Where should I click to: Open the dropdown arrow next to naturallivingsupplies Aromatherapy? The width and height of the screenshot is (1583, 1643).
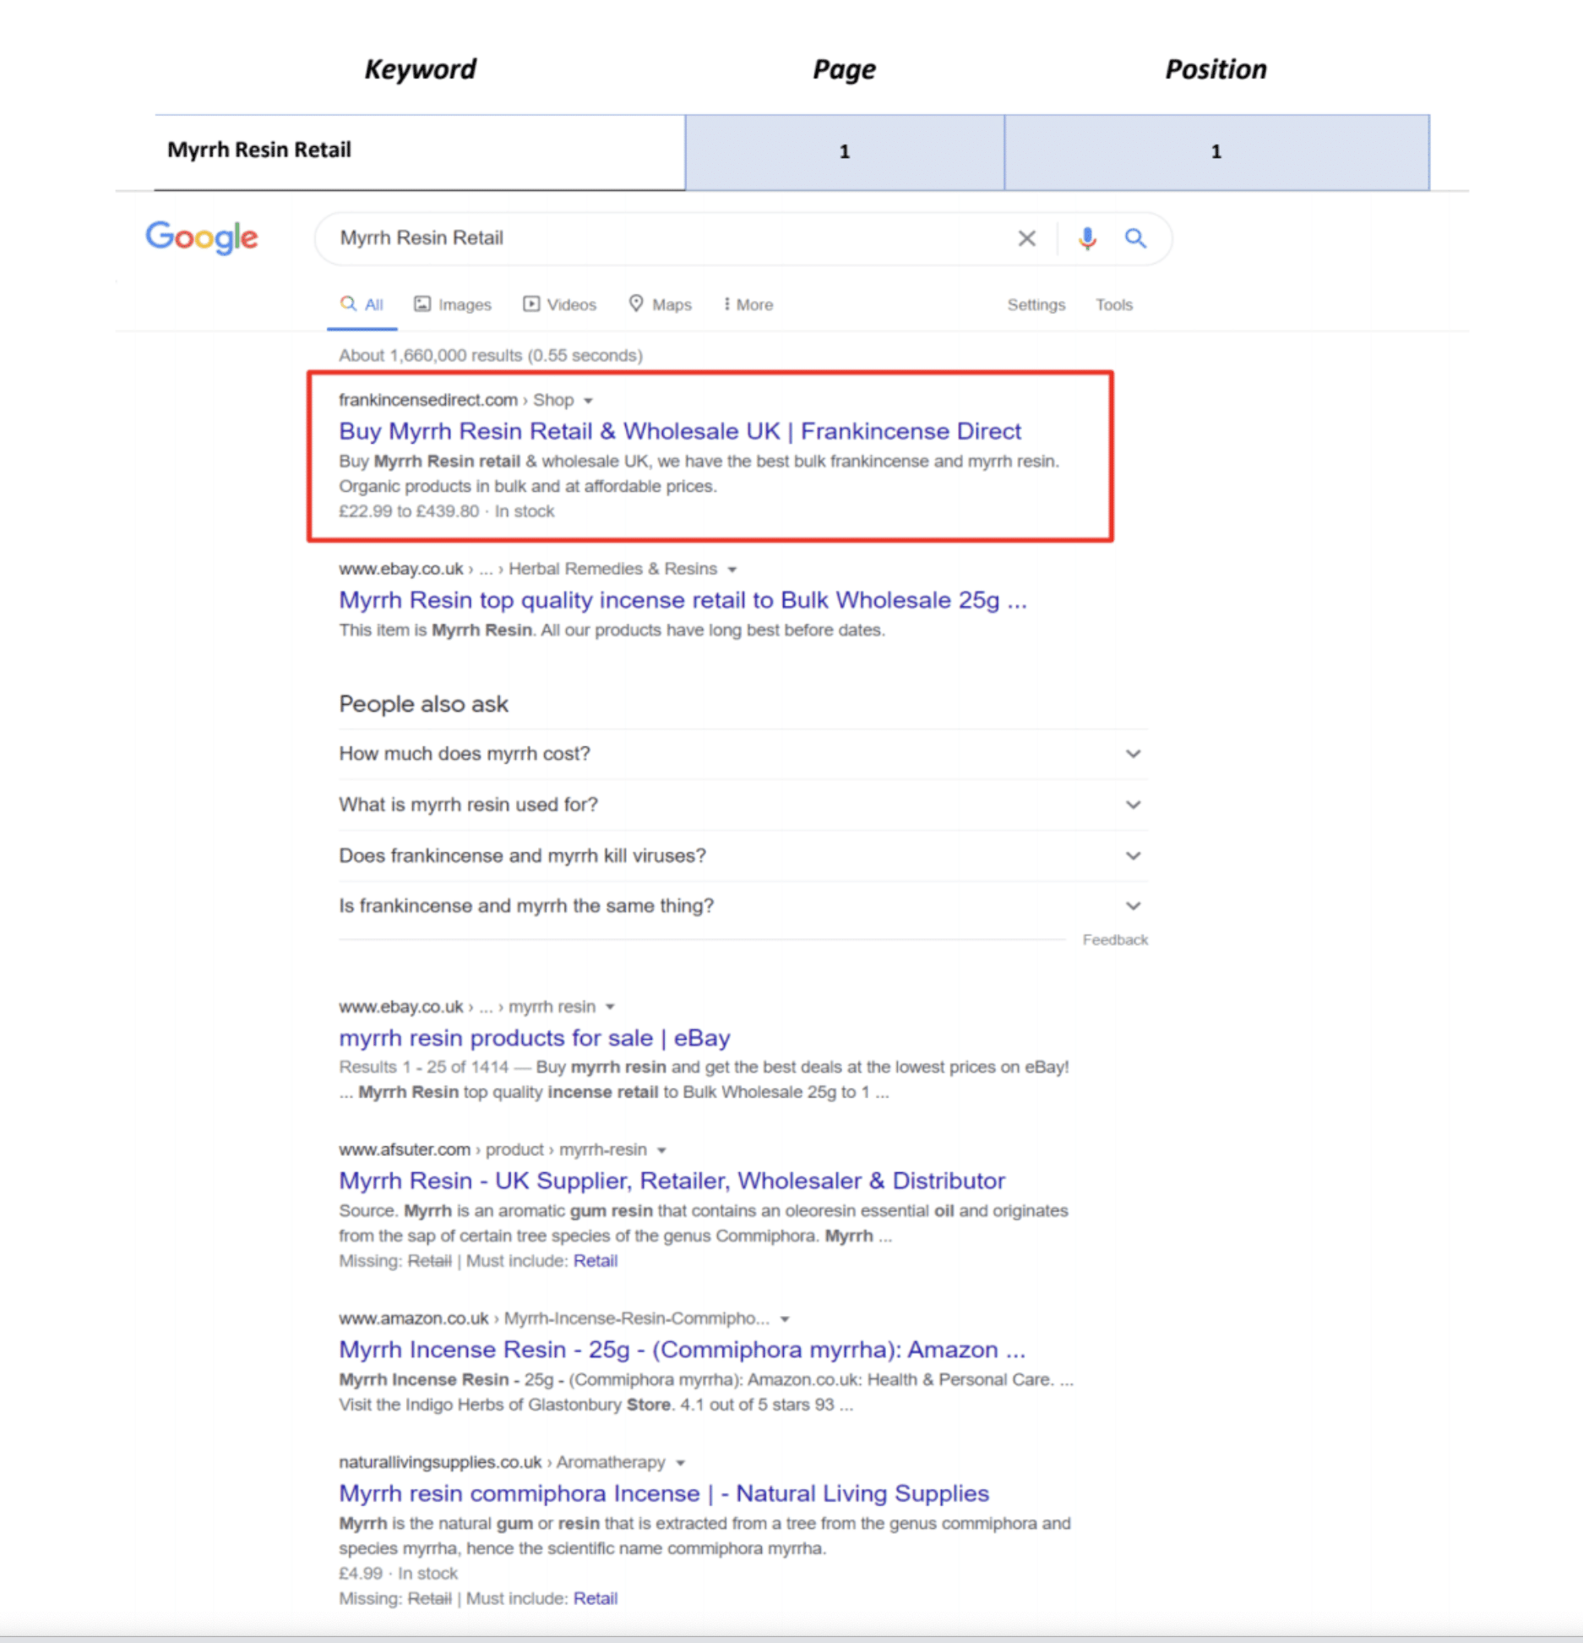coord(680,1463)
